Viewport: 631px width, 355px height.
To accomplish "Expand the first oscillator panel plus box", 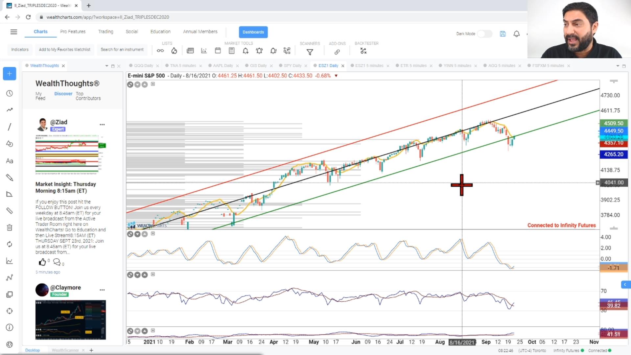I will tap(153, 233).
